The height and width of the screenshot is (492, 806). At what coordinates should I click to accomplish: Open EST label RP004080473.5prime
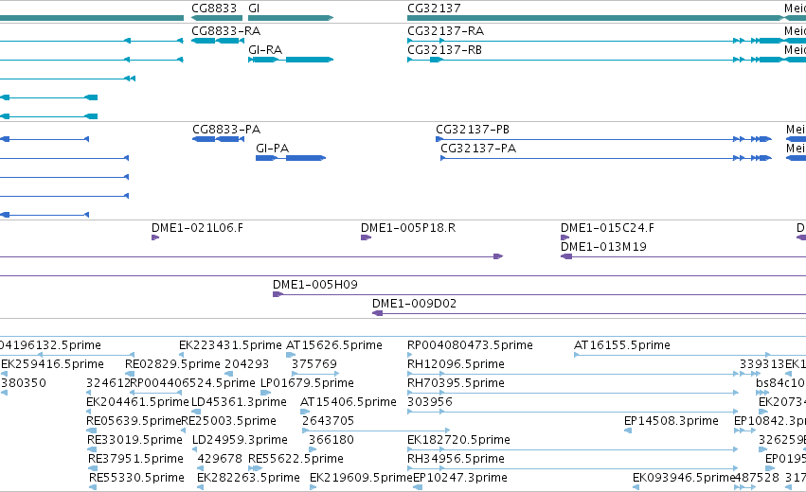[470, 345]
